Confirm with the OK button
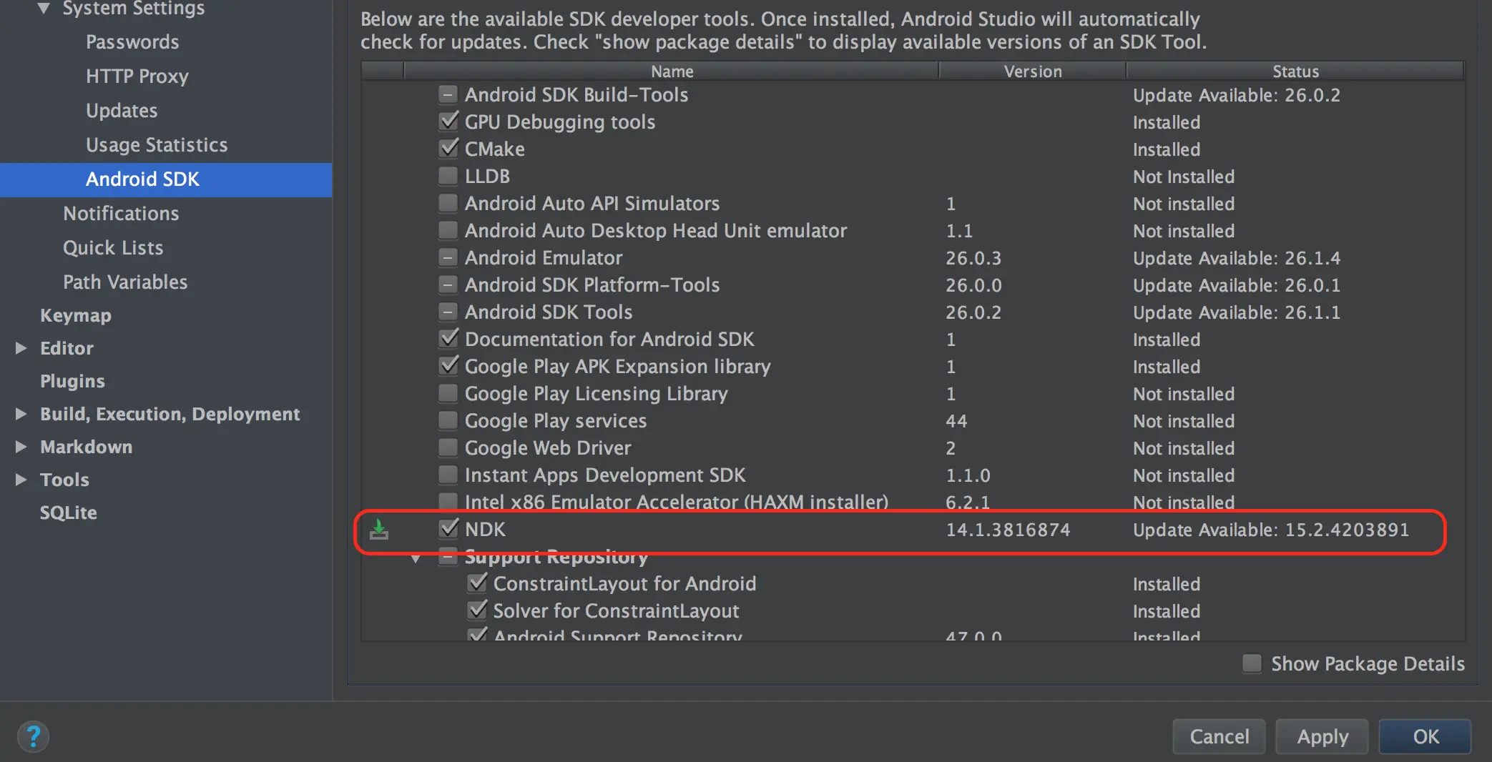The width and height of the screenshot is (1492, 762). [x=1425, y=736]
